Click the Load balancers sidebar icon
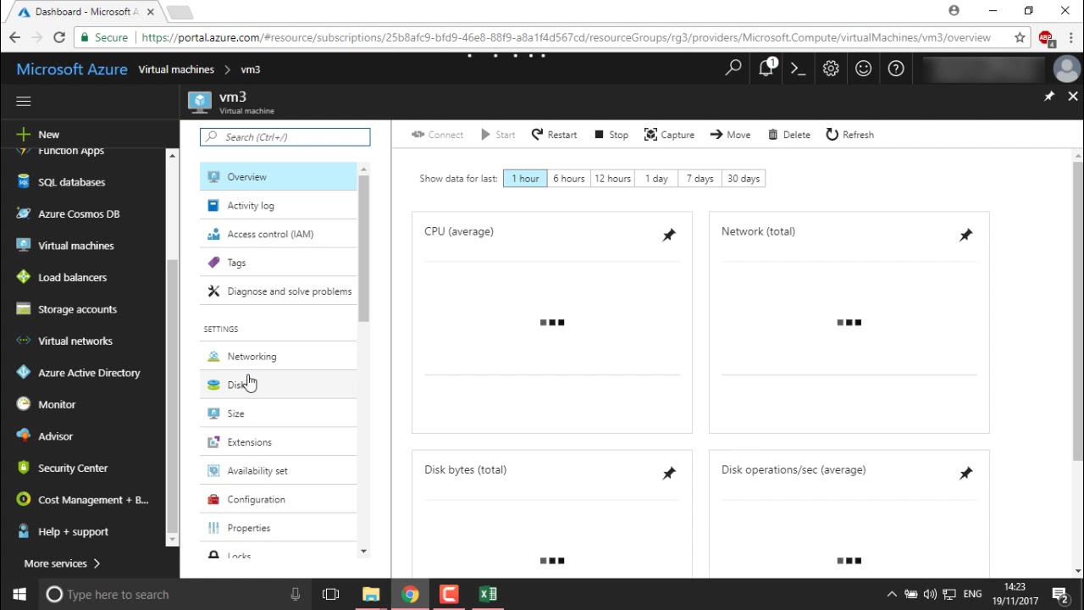 tap(23, 277)
